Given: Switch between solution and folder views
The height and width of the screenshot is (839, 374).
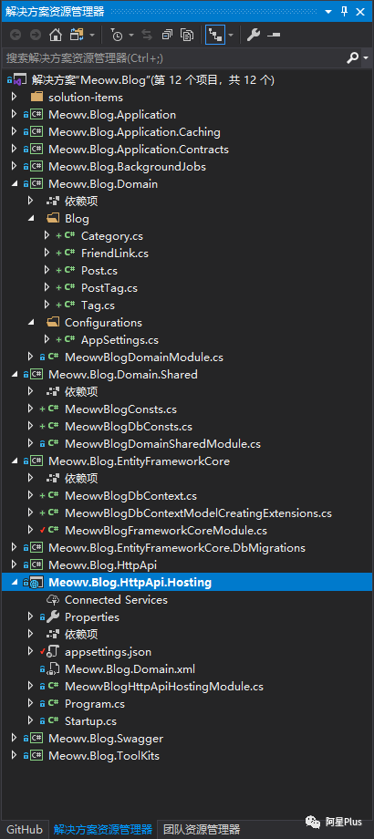Looking at the screenshot, I should 77,36.
